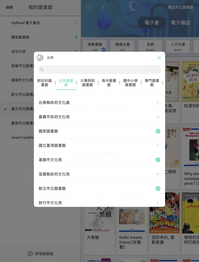Focus the library search field
Screen dimensions: 199x262
click(99, 69)
